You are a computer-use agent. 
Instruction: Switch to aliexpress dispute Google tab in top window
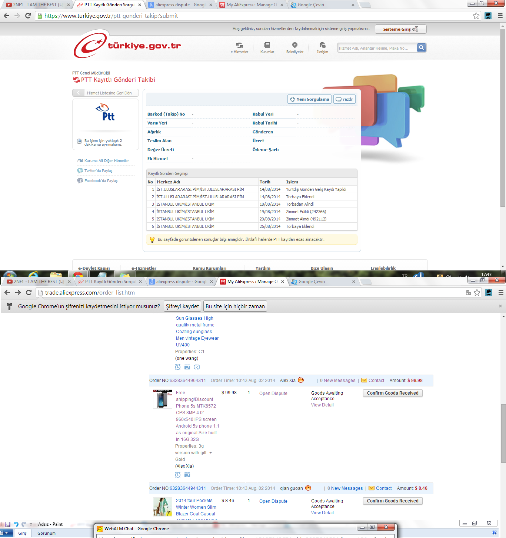click(180, 5)
